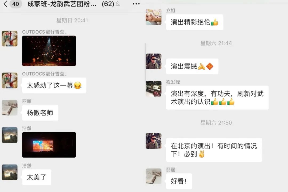Select the 在北京的演出 message bubble
The width and height of the screenshot is (288, 192).
214,150
